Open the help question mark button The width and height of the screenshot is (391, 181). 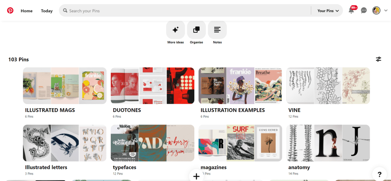379,174
